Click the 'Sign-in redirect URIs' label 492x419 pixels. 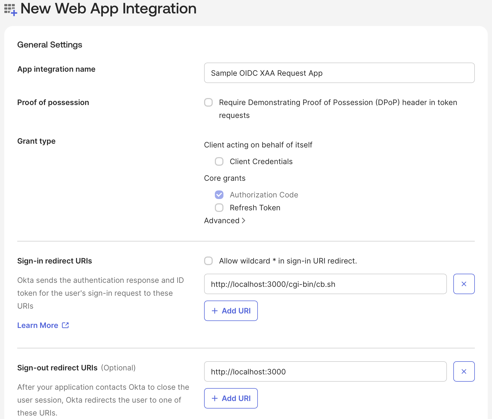click(55, 261)
